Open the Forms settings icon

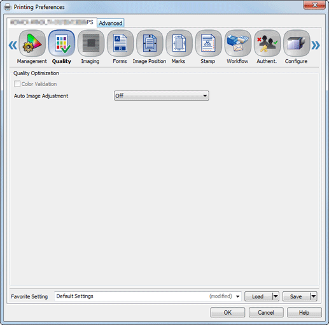point(120,43)
